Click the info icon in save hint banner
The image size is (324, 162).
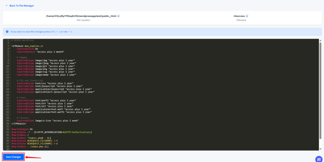coord(7,32)
